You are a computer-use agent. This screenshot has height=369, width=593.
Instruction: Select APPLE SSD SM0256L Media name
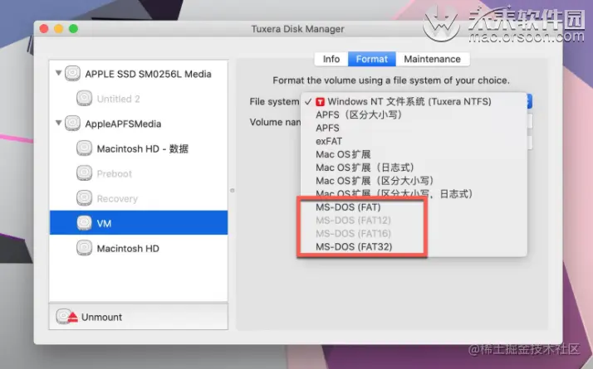pyautogui.click(x=148, y=74)
